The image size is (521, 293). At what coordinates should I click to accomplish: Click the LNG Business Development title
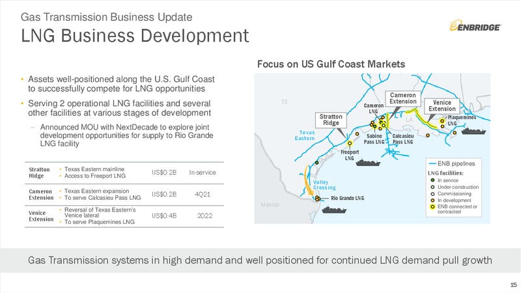135,36
